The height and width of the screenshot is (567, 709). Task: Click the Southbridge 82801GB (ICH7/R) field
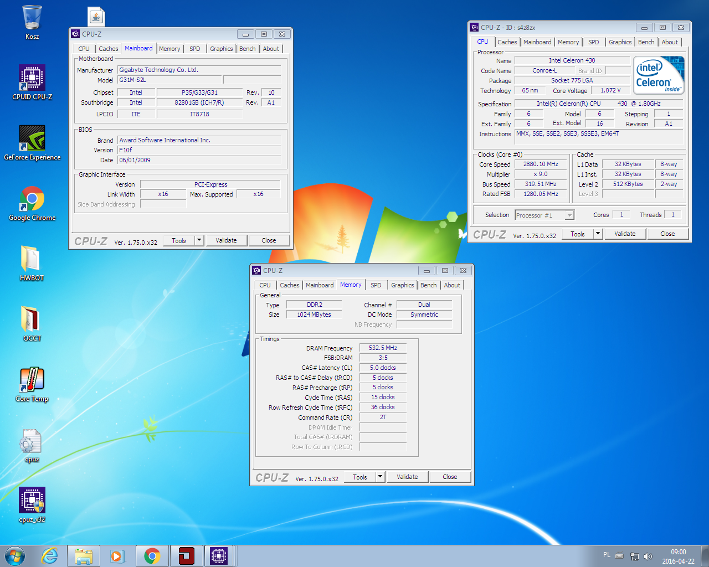[199, 102]
